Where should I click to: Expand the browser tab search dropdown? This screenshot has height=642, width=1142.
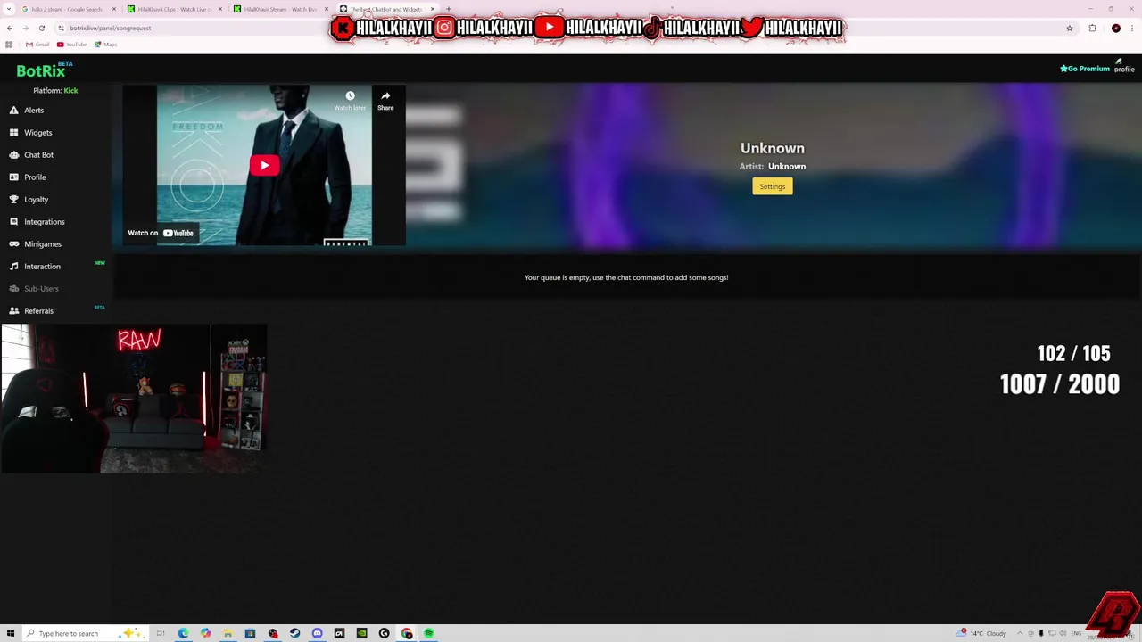coord(8,9)
